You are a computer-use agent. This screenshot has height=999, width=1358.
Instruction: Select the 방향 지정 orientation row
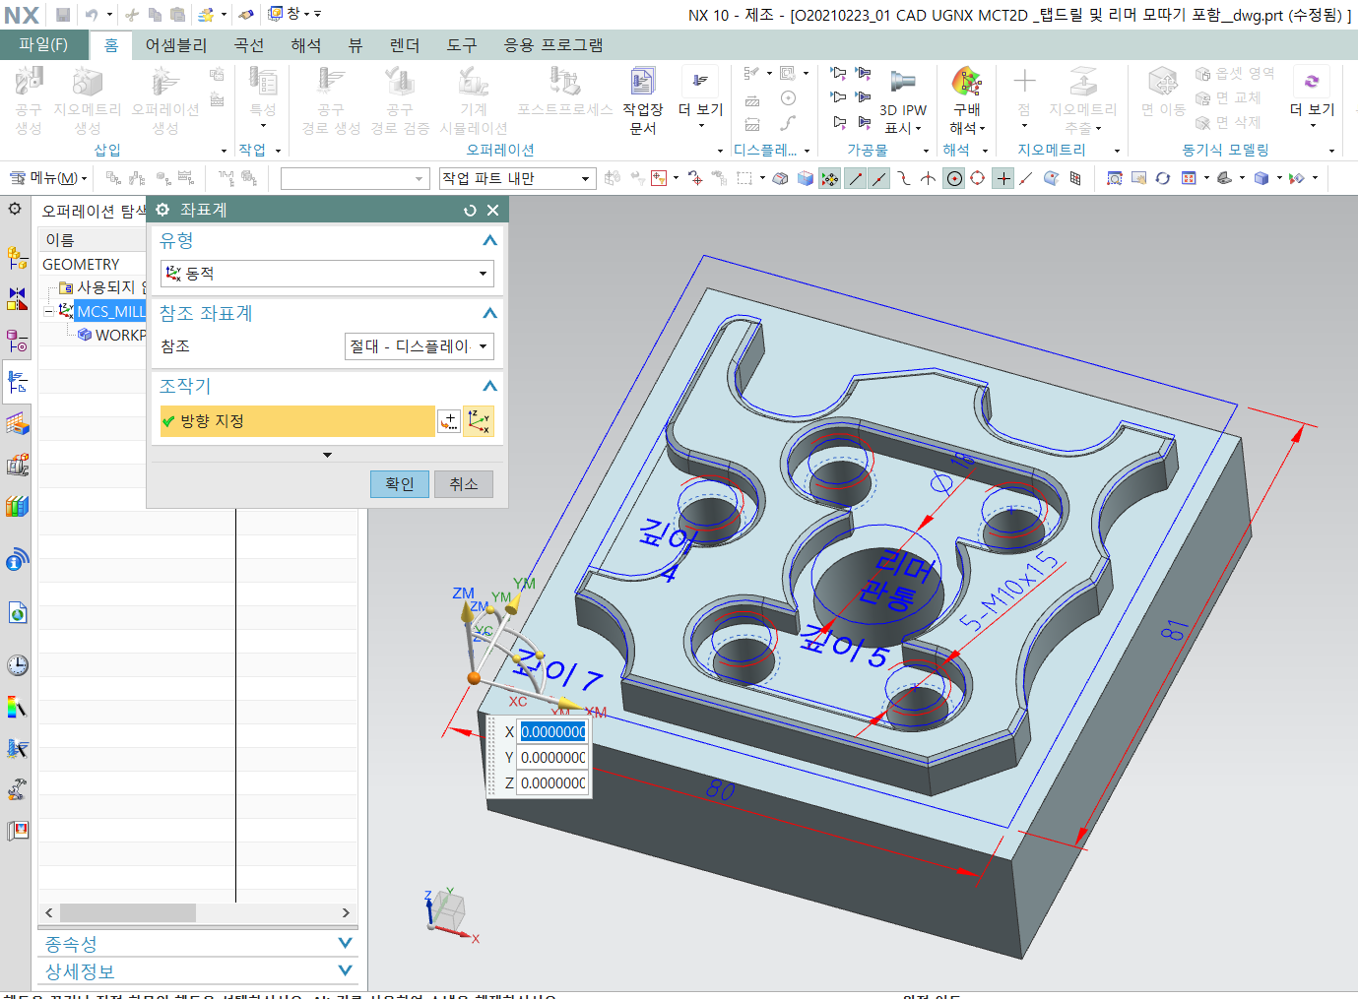296,421
